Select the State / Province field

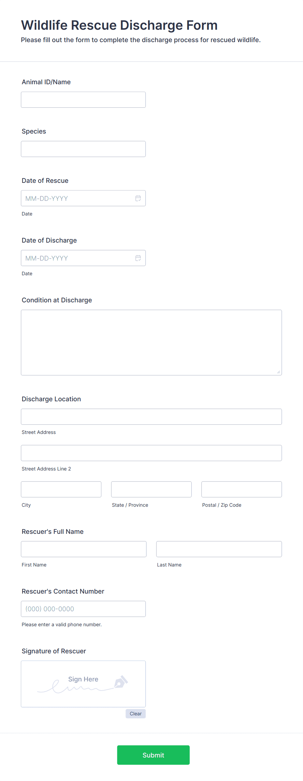(x=151, y=489)
